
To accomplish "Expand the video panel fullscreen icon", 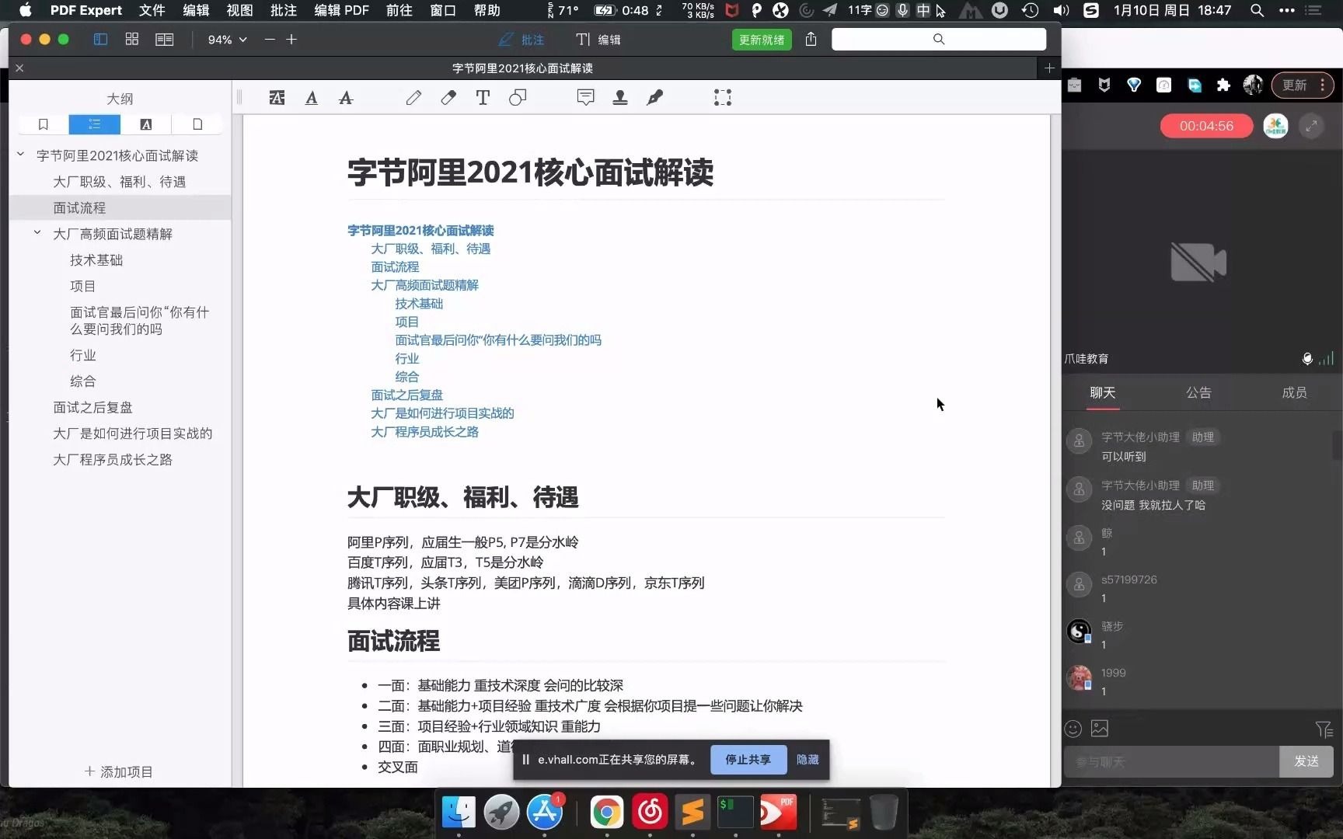I will point(1312,126).
